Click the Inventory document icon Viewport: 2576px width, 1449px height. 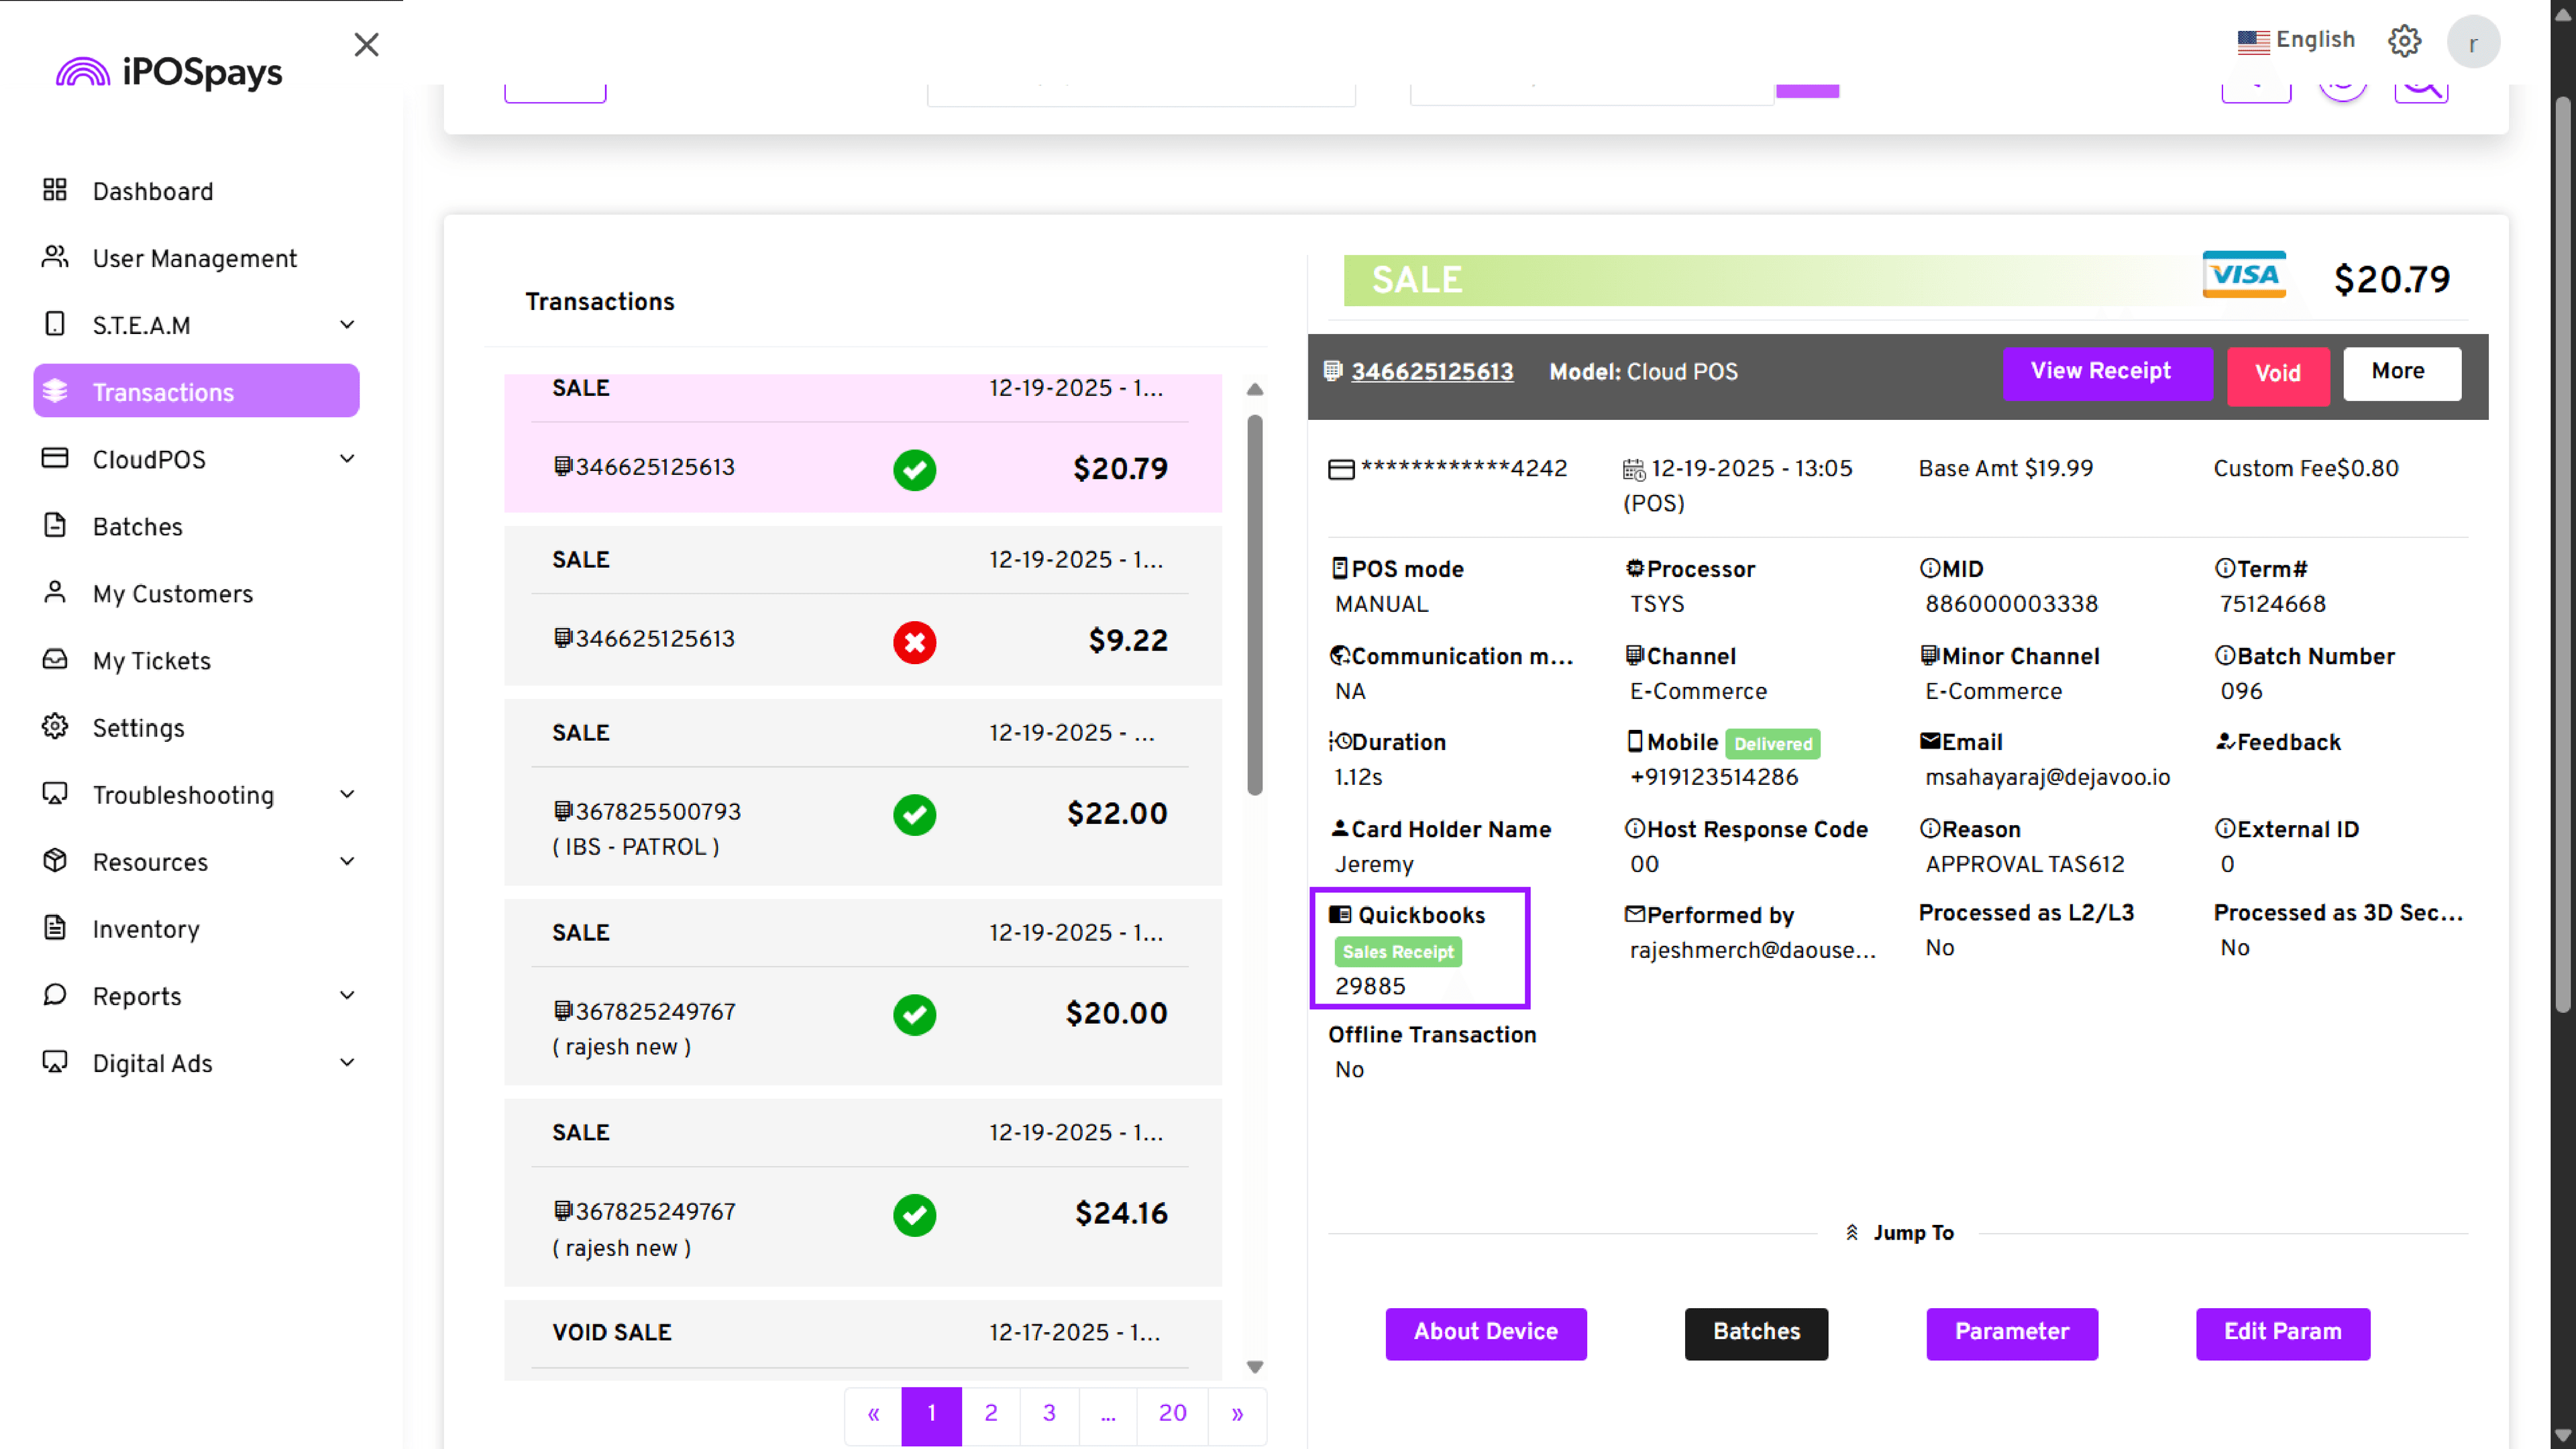click(55, 928)
